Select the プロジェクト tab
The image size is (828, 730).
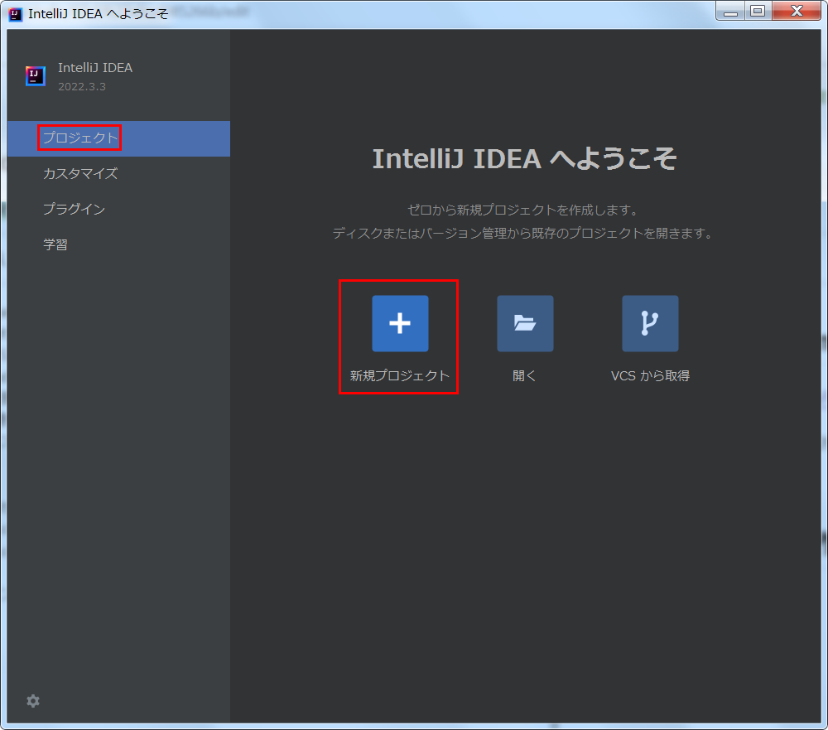[x=118, y=138]
